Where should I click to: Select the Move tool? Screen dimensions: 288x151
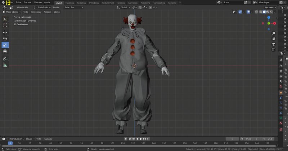(5, 32)
